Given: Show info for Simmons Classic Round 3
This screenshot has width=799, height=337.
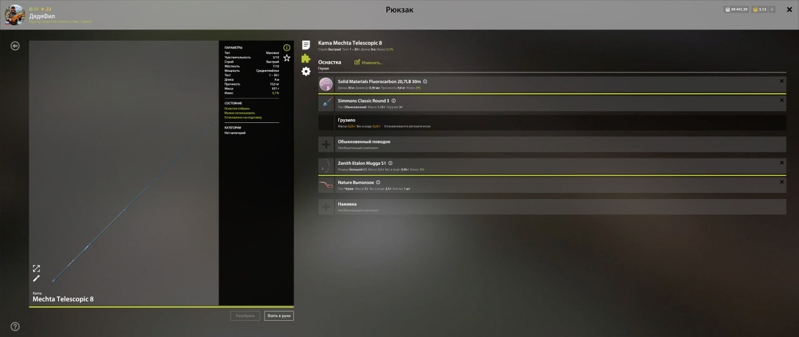Looking at the screenshot, I should (x=393, y=100).
